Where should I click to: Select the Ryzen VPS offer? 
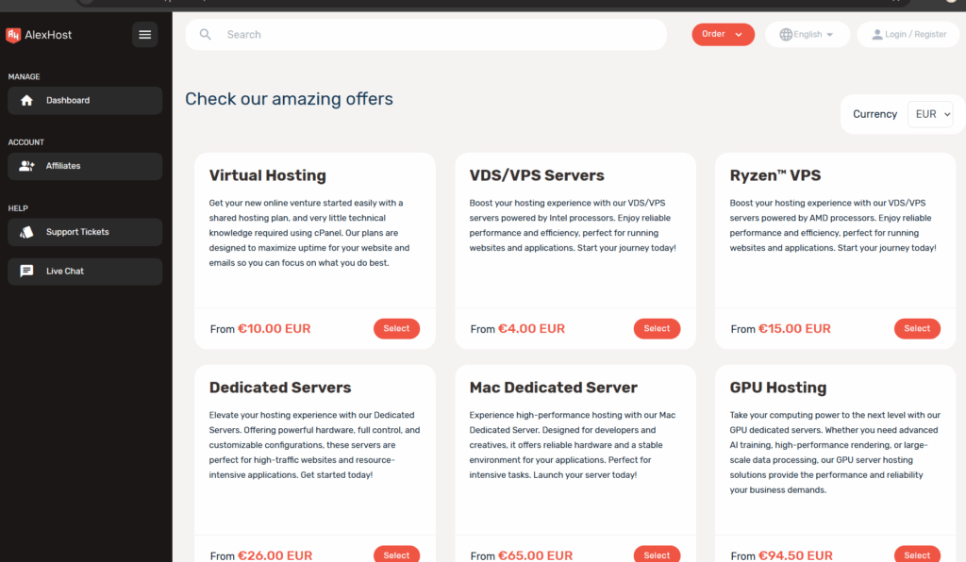[x=916, y=329]
